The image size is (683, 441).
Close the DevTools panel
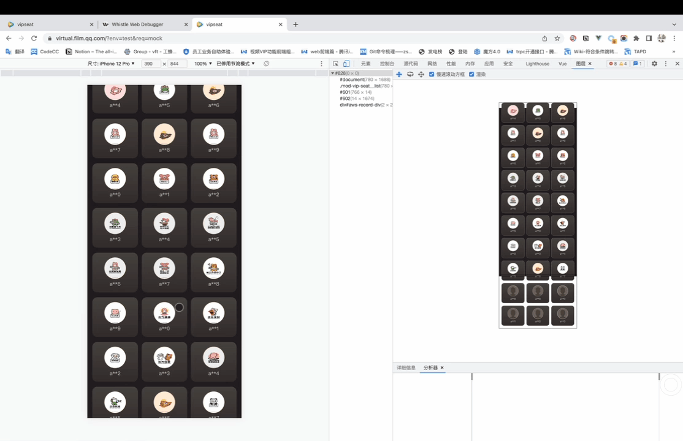(x=677, y=64)
